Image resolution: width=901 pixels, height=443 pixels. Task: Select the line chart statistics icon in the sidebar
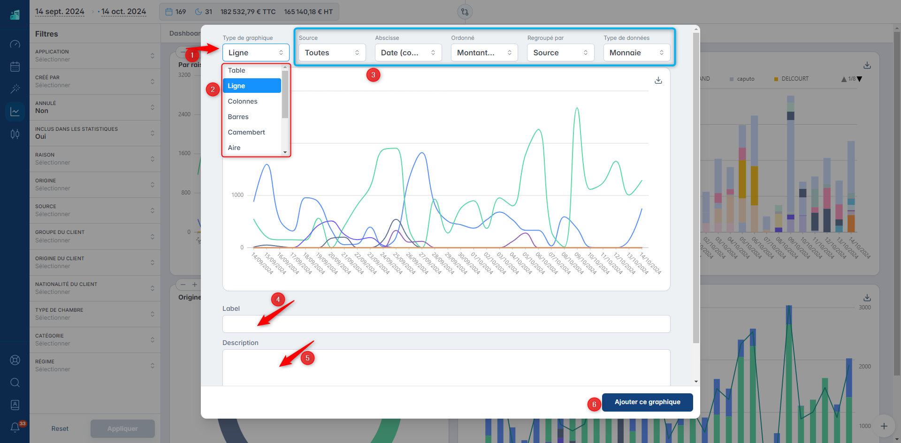[x=15, y=112]
